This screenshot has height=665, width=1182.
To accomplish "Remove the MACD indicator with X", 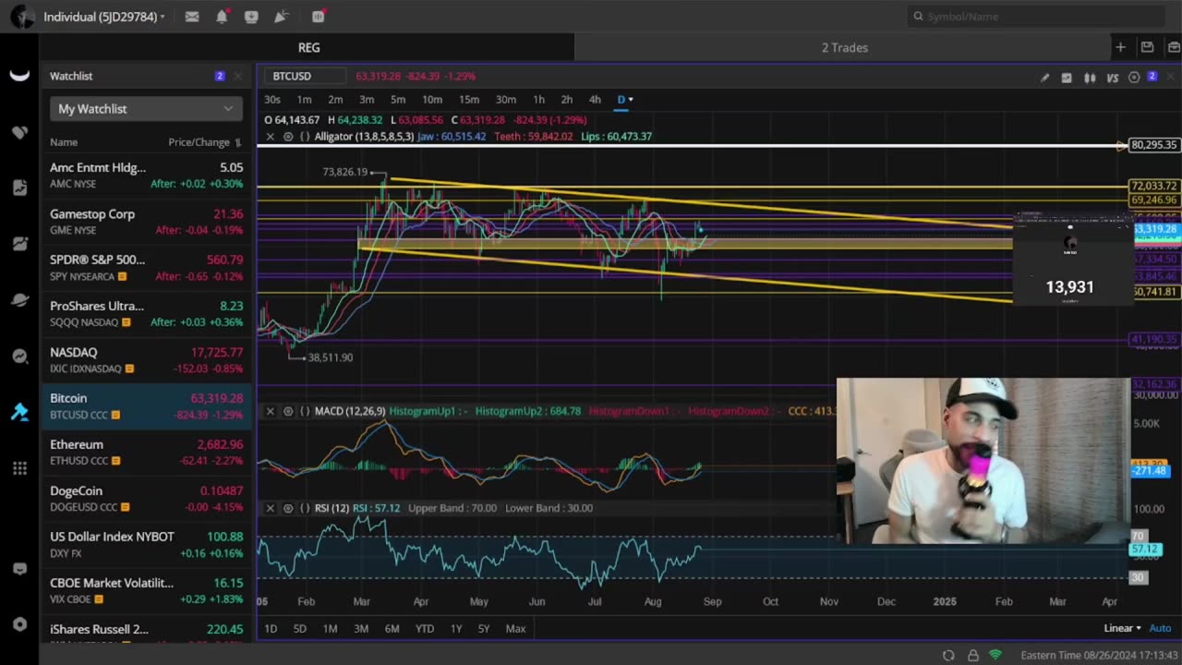I will (x=270, y=411).
